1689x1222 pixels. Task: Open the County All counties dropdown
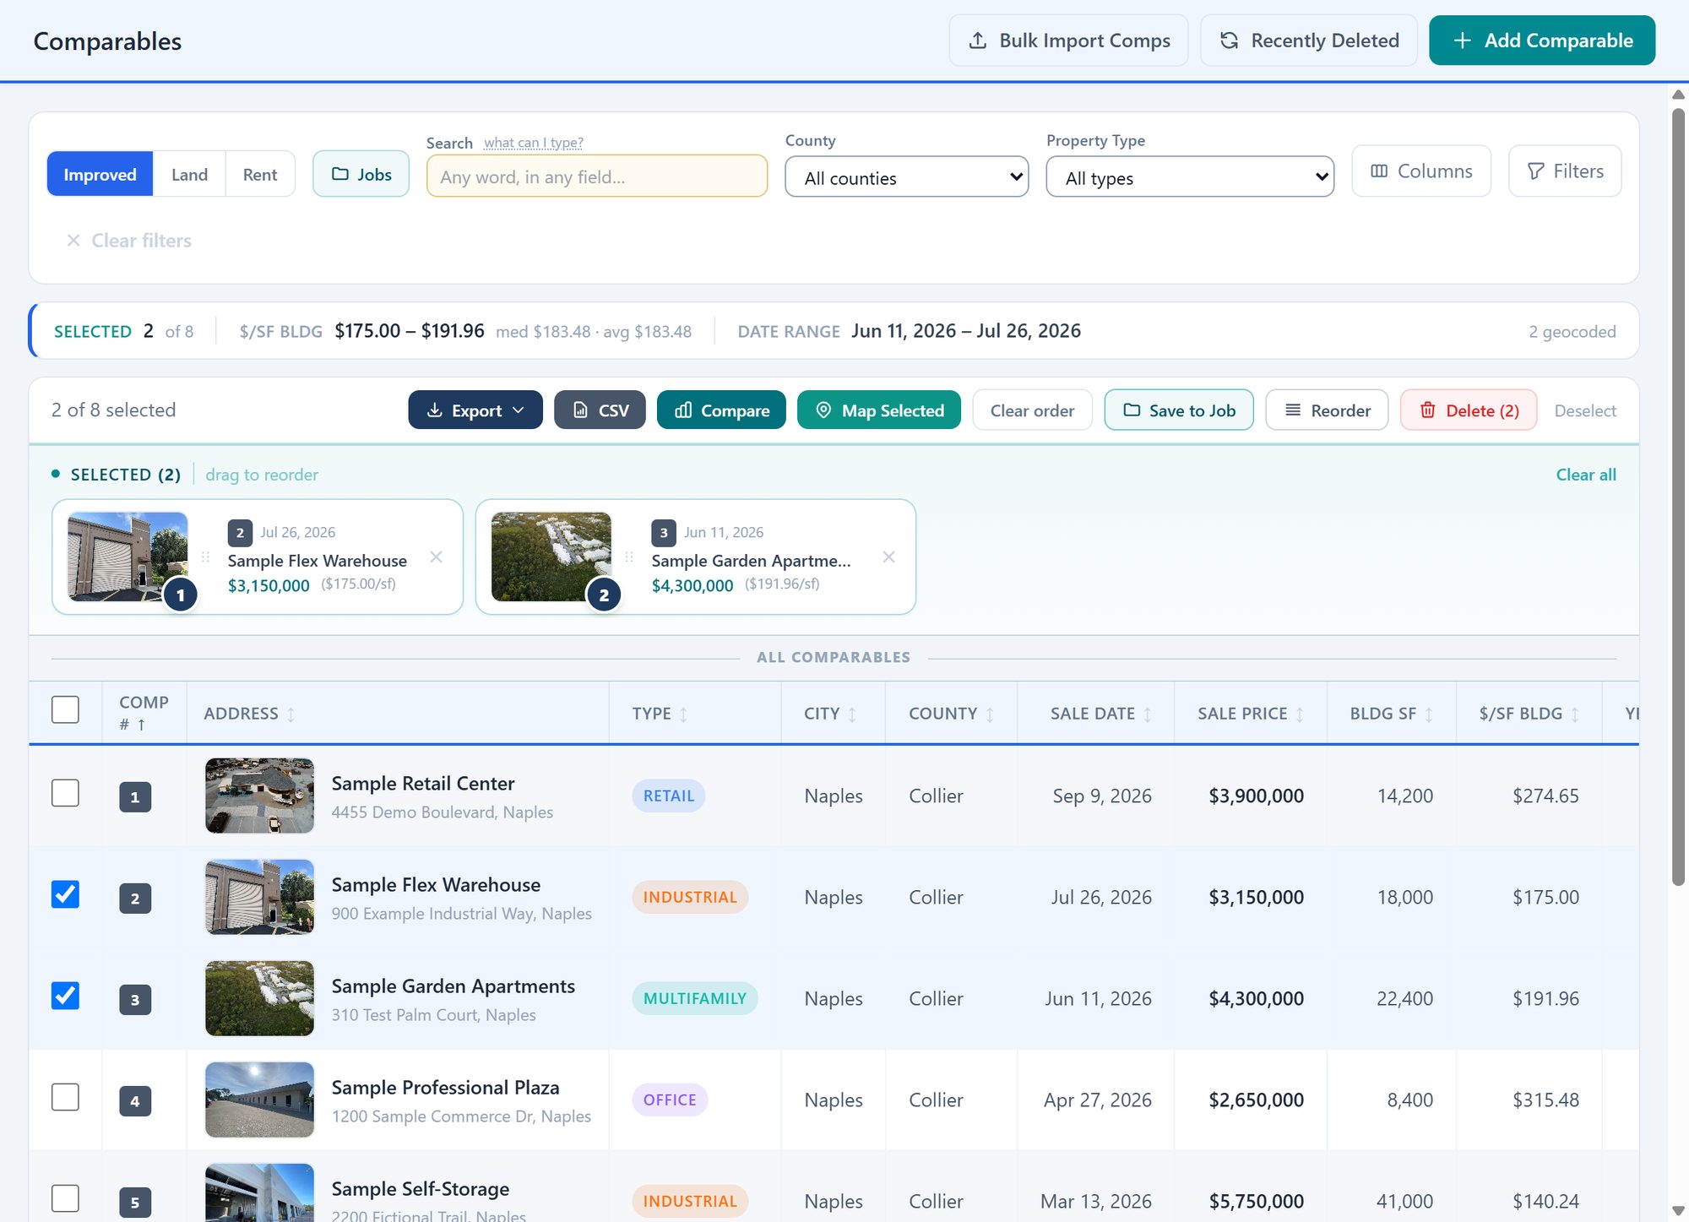[x=906, y=177]
